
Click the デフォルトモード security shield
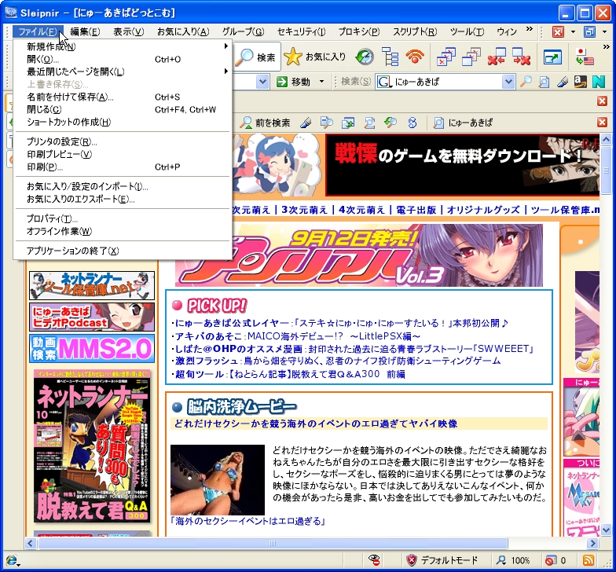[442, 559]
